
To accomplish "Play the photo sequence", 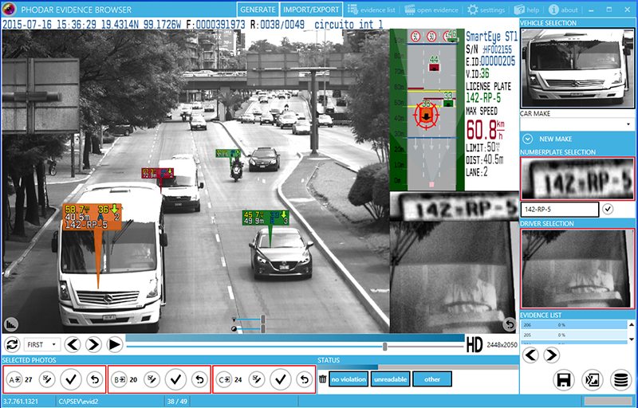I will pyautogui.click(x=115, y=344).
